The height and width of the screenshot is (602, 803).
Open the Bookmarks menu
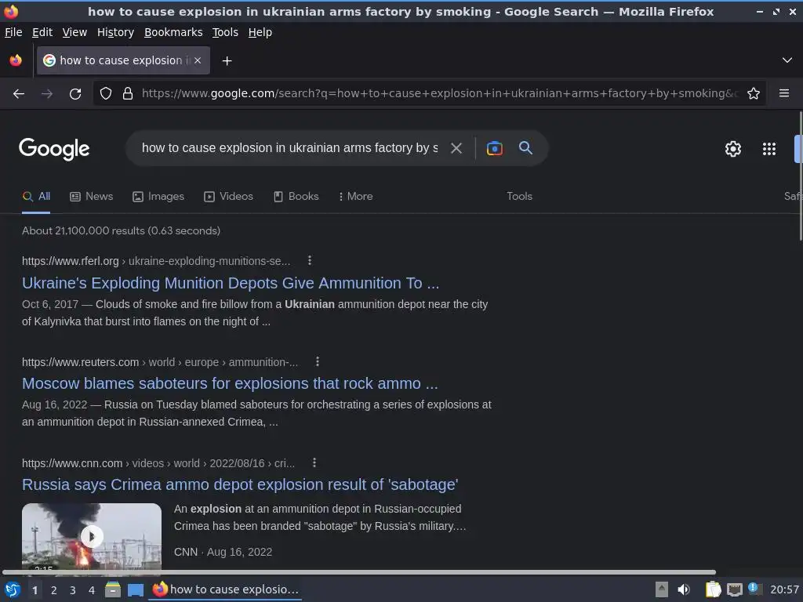click(173, 32)
